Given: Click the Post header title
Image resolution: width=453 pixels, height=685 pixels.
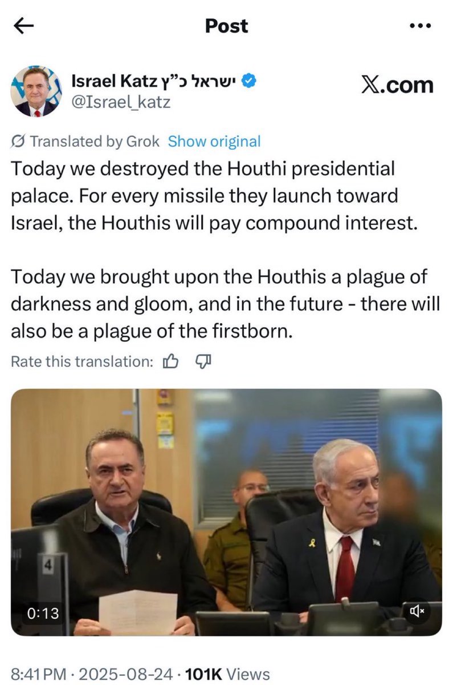Looking at the screenshot, I should (226, 26).
